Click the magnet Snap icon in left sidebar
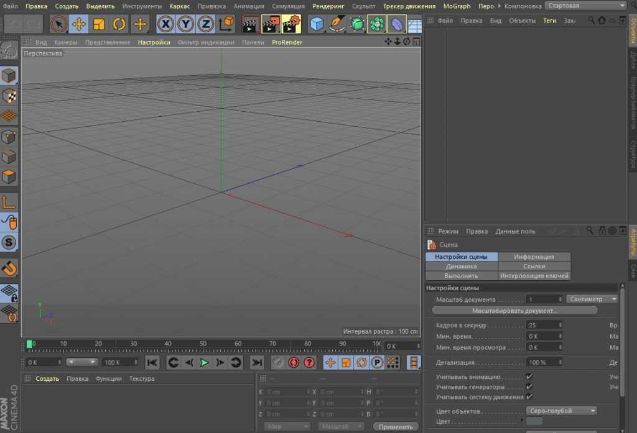The height and width of the screenshot is (433, 637). pos(9,268)
